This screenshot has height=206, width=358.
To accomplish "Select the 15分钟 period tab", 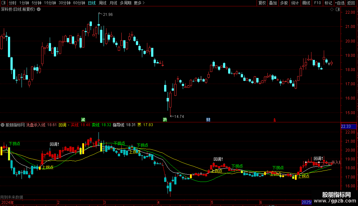I will [x=50, y=3].
